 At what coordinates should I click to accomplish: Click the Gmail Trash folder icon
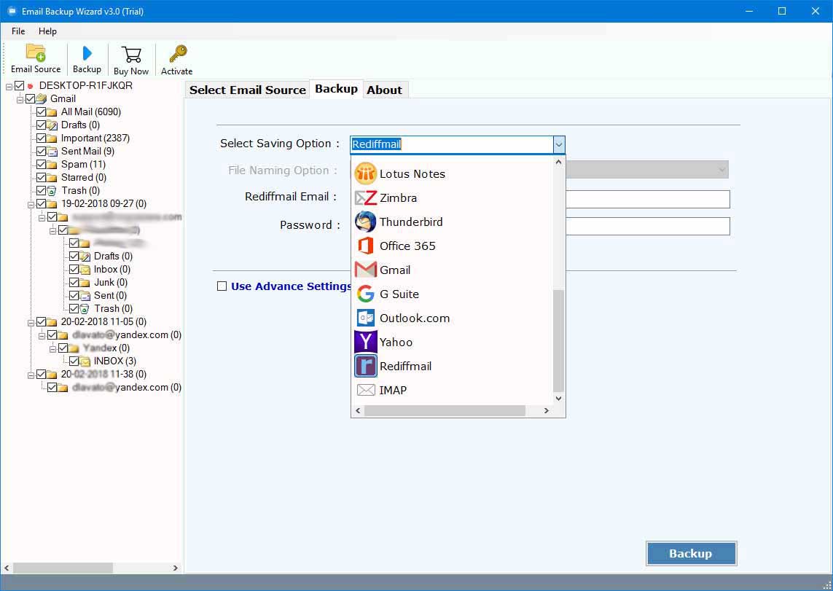click(x=52, y=191)
